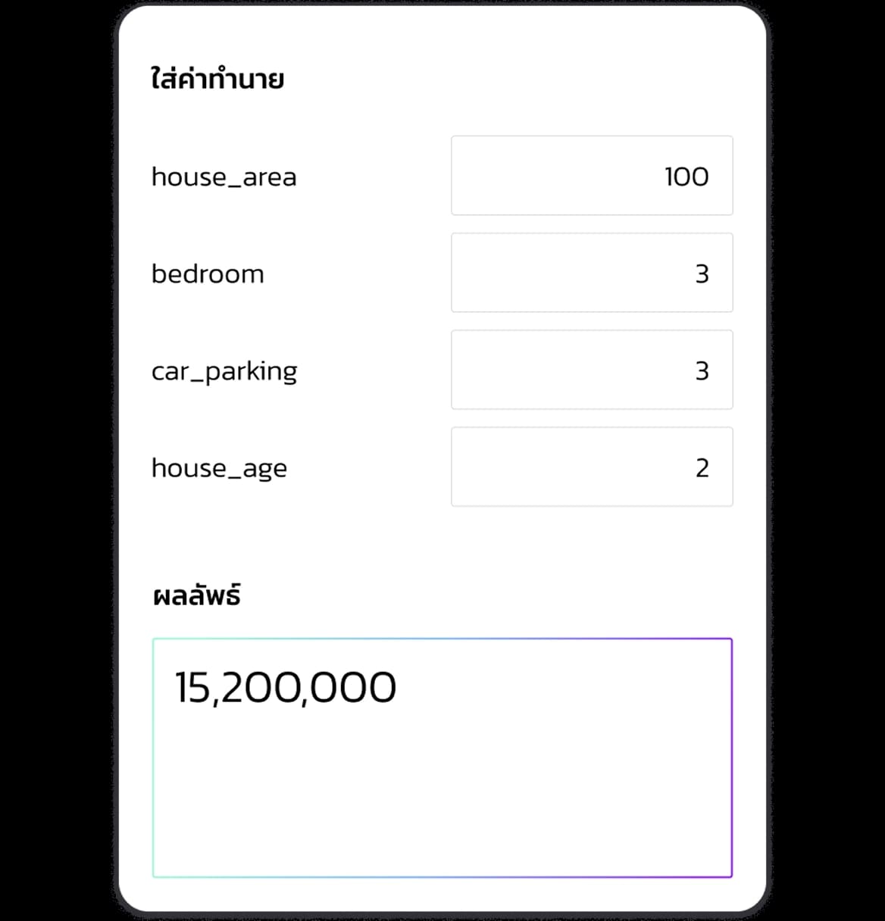Screen dimensions: 885x921
Task: Click the house_area label text
Action: point(224,177)
